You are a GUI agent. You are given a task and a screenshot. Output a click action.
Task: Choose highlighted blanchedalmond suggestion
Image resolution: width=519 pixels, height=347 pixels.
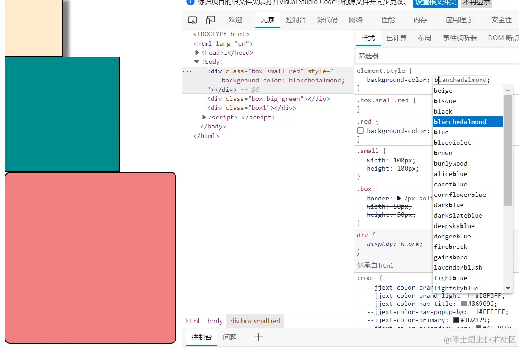(468, 122)
